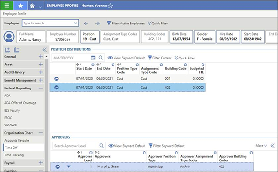The width and height of the screenshot is (278, 172).
Task: Favorite this Employee Profile page star
Action: point(110,6)
